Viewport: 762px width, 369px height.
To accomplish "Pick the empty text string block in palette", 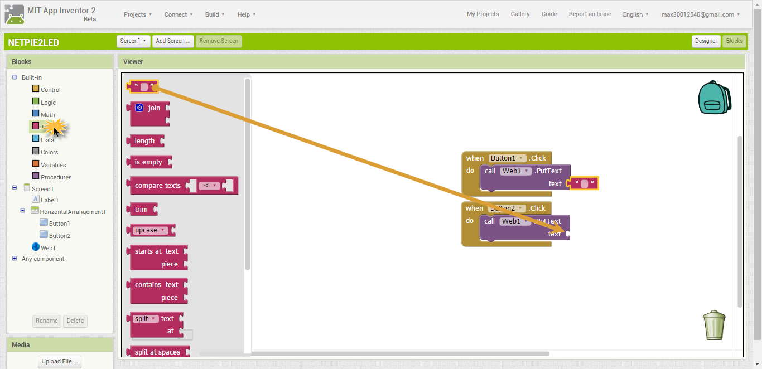I will 143,86.
